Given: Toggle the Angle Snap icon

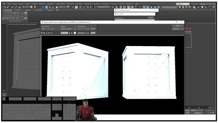Looking at the screenshot, I should tap(84, 7).
